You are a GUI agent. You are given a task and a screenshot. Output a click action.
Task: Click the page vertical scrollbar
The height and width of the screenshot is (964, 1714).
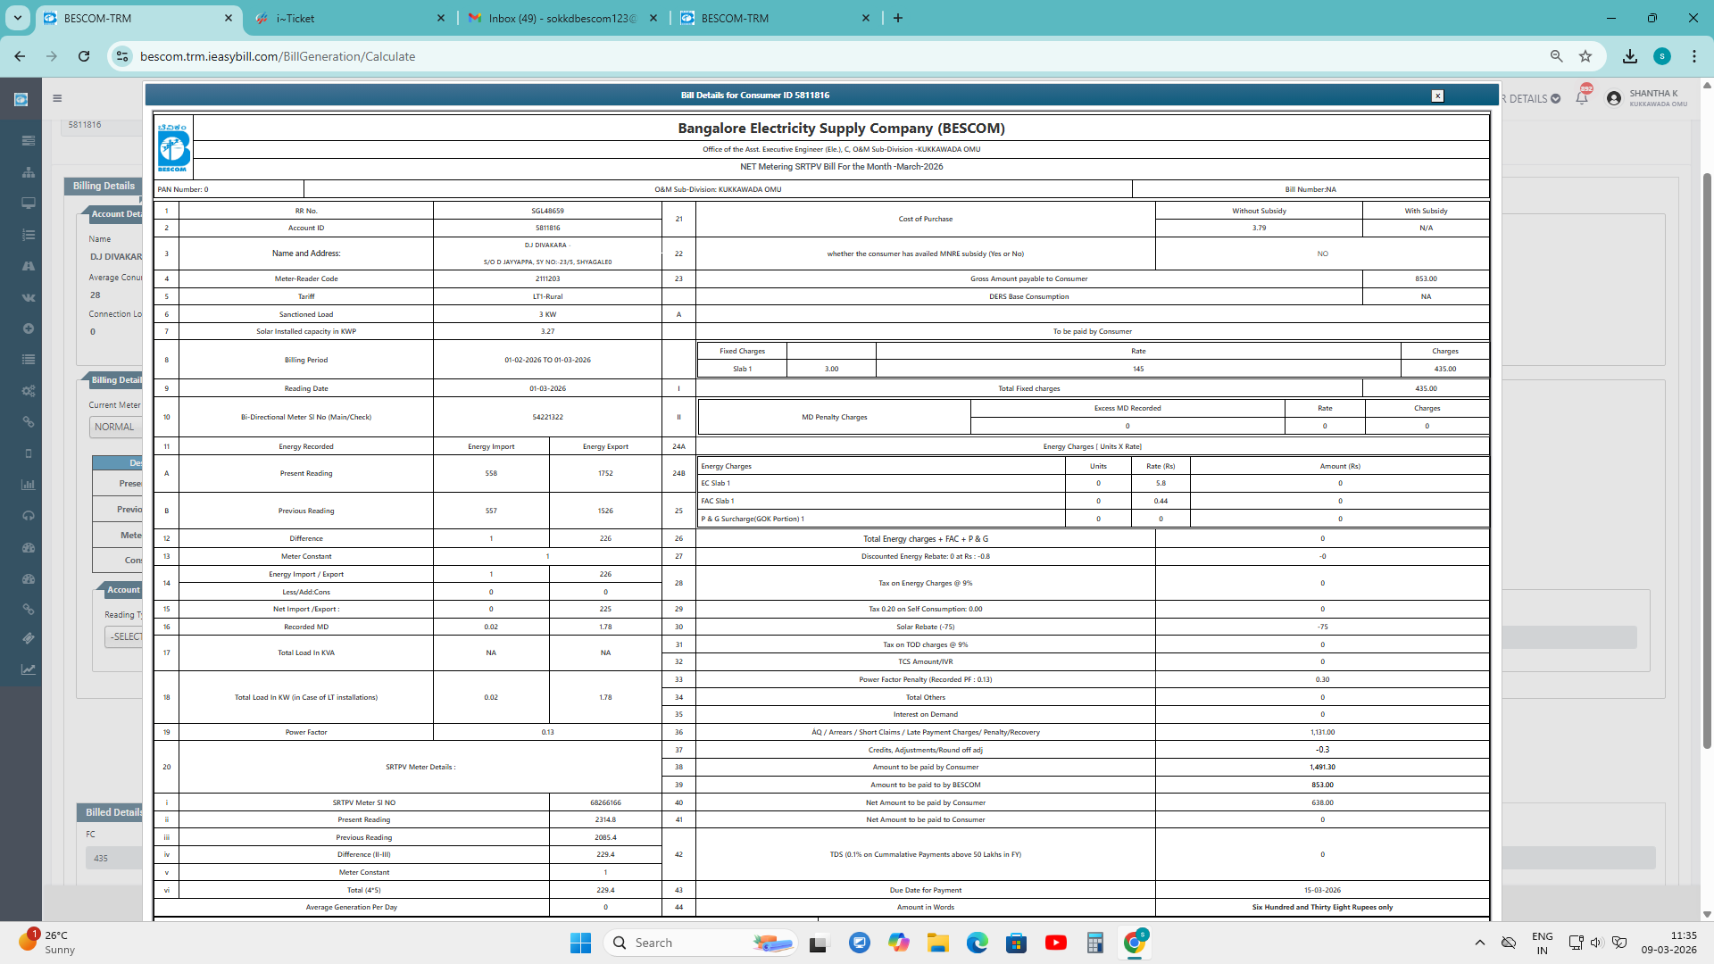point(1707,446)
